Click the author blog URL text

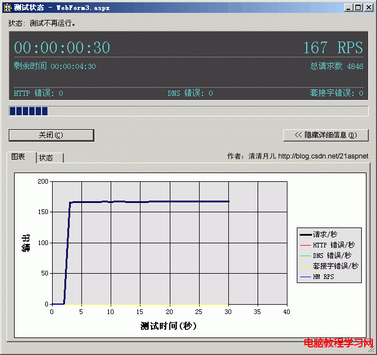coord(323,156)
